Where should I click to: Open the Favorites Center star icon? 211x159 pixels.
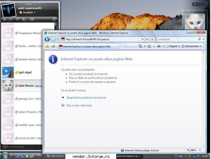[47, 46]
